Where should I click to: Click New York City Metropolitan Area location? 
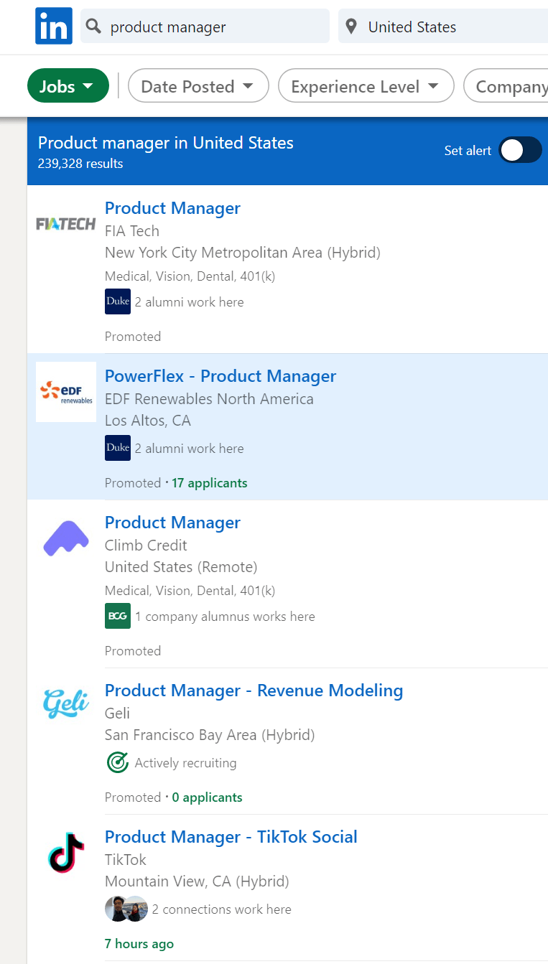[243, 253]
